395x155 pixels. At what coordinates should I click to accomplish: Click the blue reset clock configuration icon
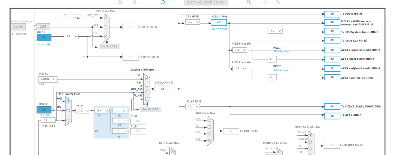coord(163,2)
